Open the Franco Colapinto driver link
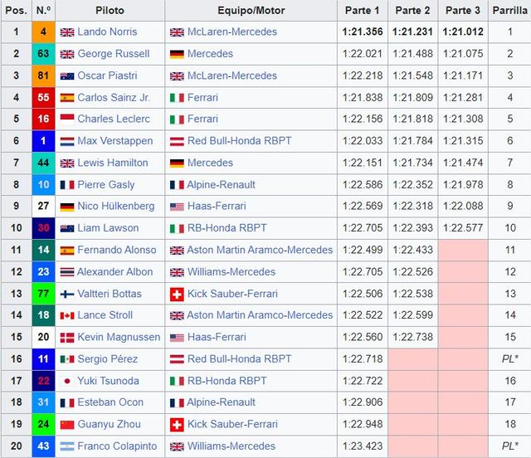 [x=117, y=446]
